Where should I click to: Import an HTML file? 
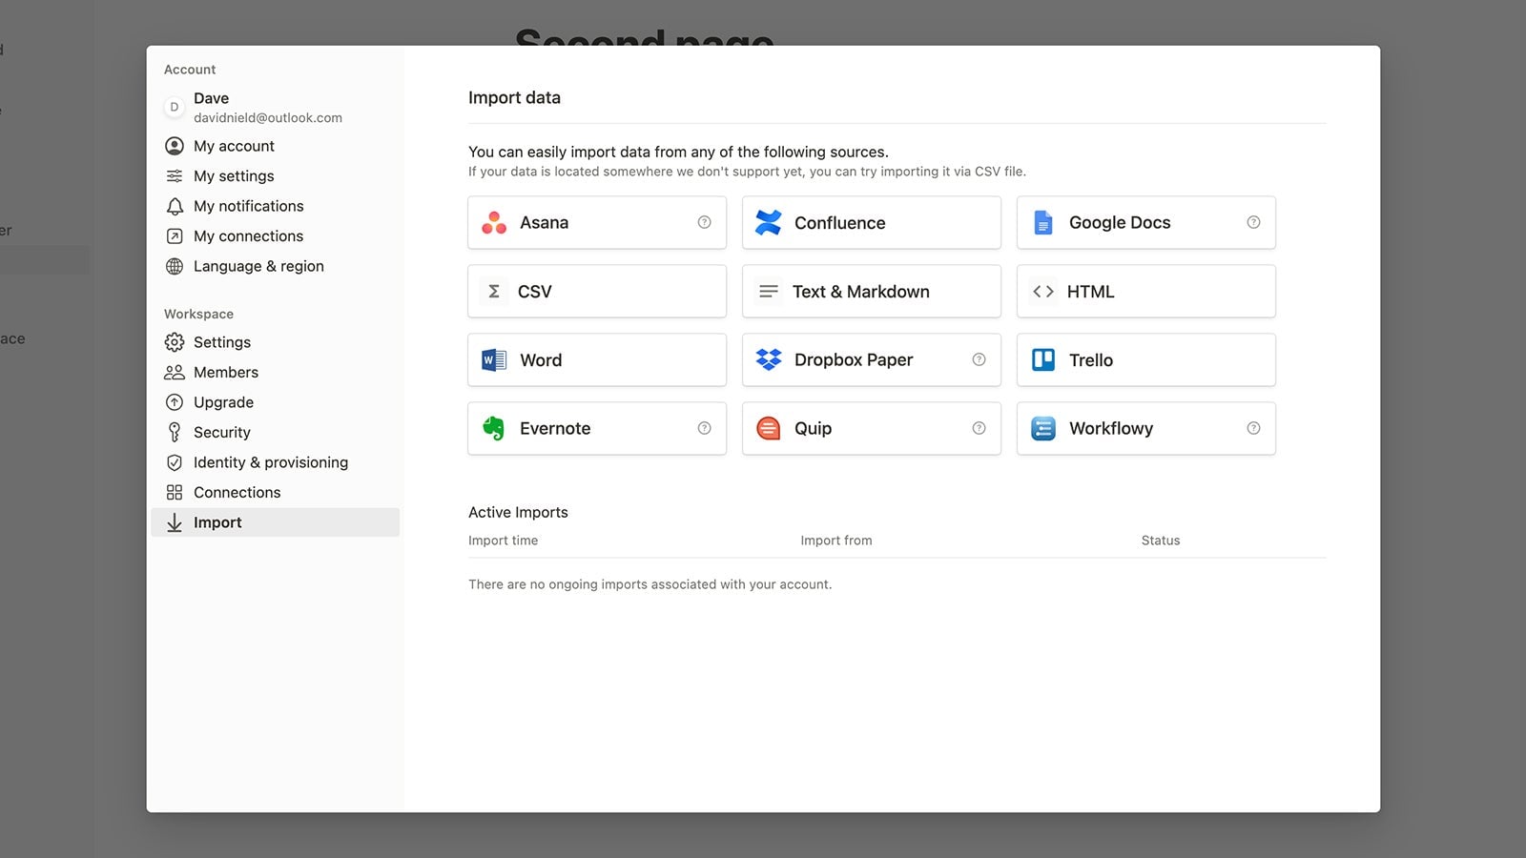tap(1146, 292)
